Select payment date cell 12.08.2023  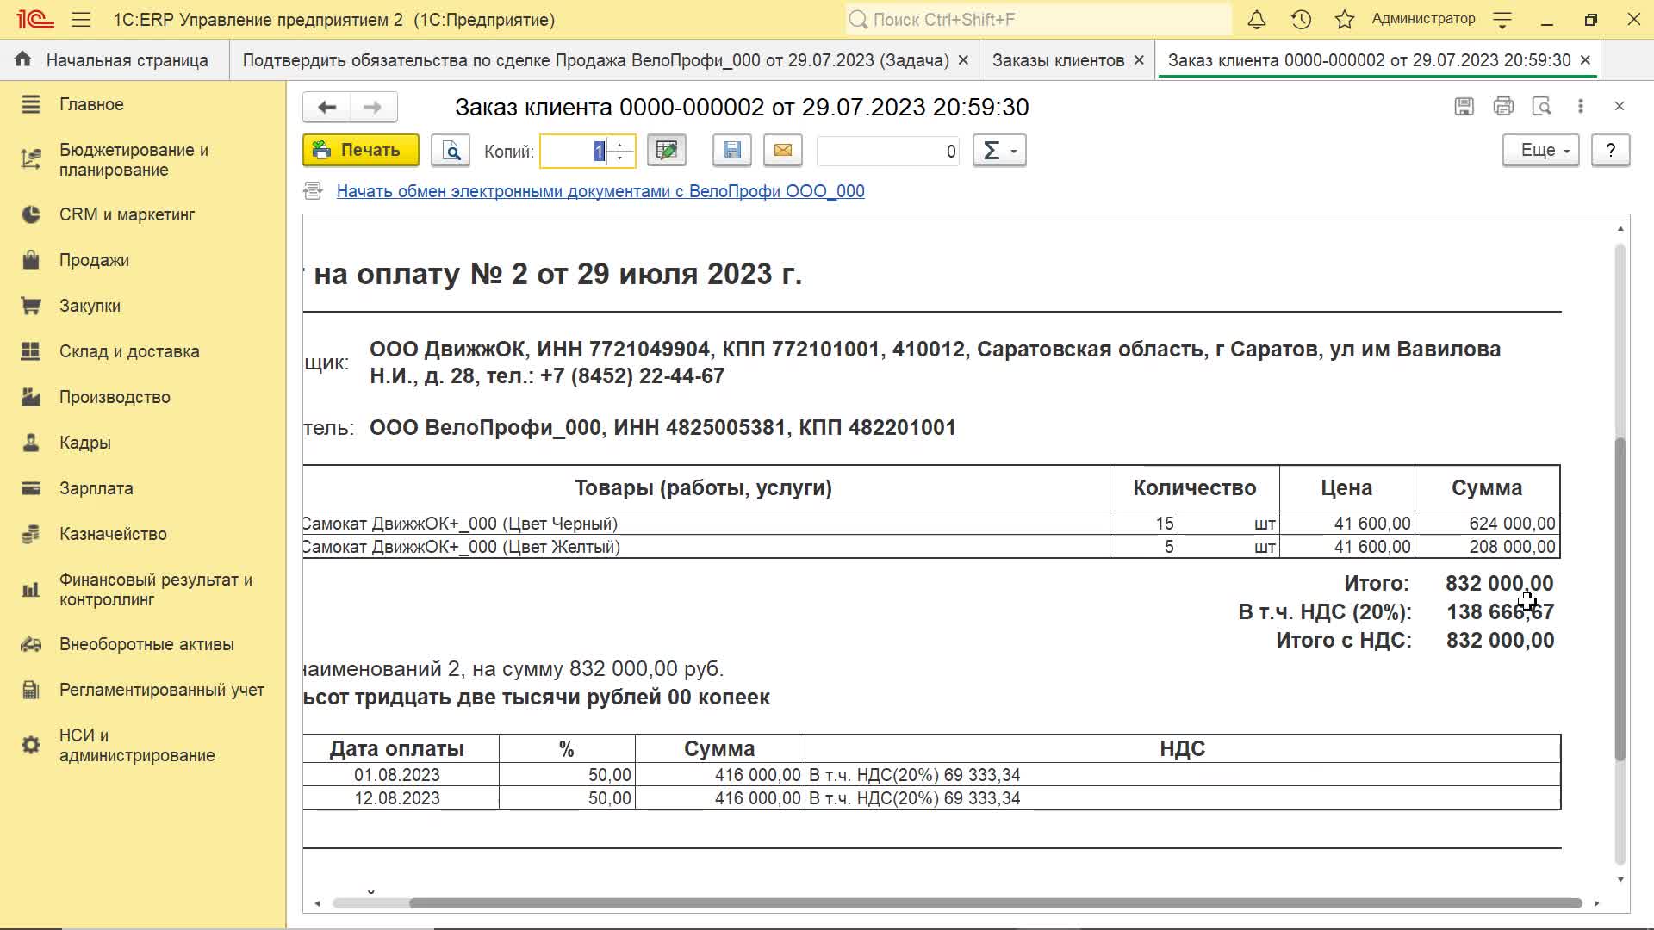pyautogui.click(x=401, y=798)
